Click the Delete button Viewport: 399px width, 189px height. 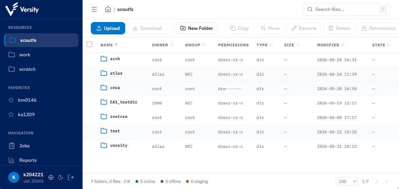pos(339,28)
